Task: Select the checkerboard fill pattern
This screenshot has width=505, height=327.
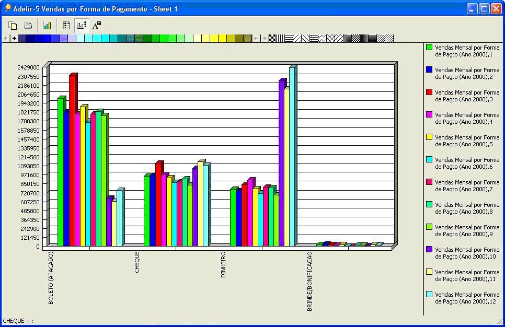Action: (272, 38)
